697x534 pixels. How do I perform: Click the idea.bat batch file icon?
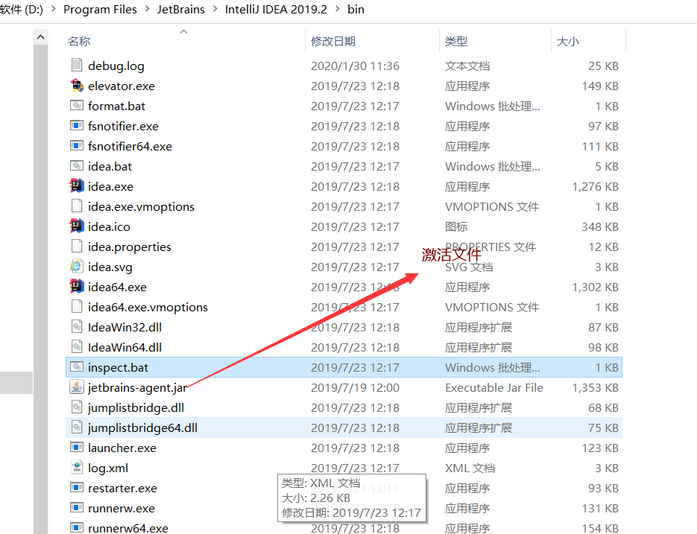(x=77, y=165)
